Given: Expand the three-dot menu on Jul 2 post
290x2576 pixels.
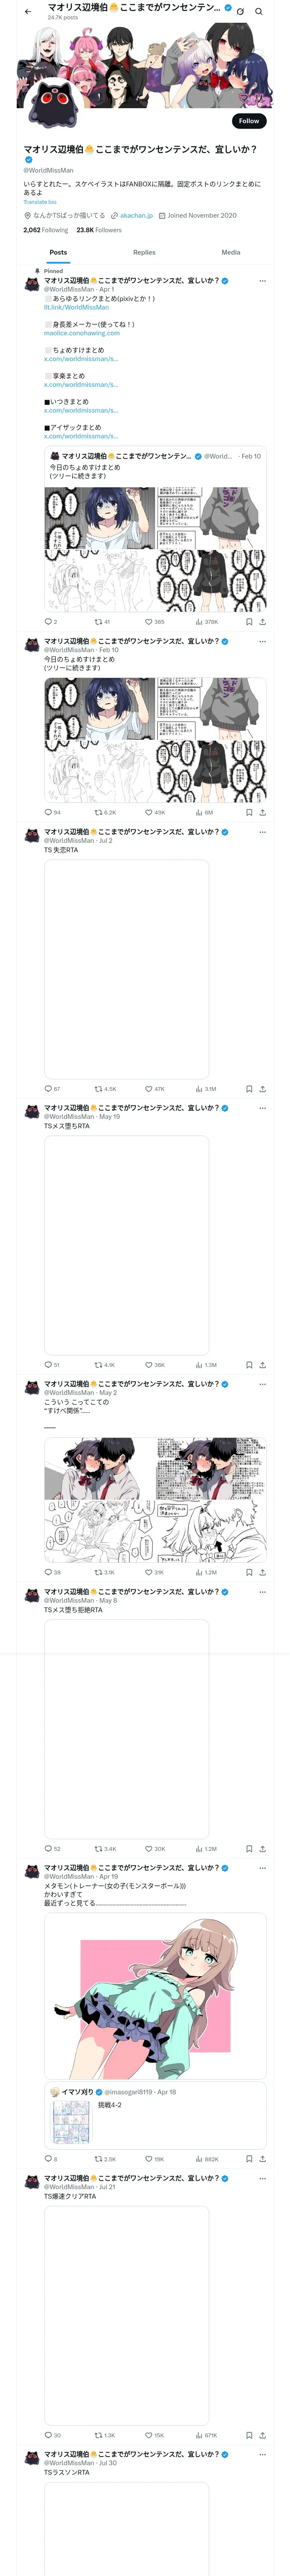Looking at the screenshot, I should point(263,832).
